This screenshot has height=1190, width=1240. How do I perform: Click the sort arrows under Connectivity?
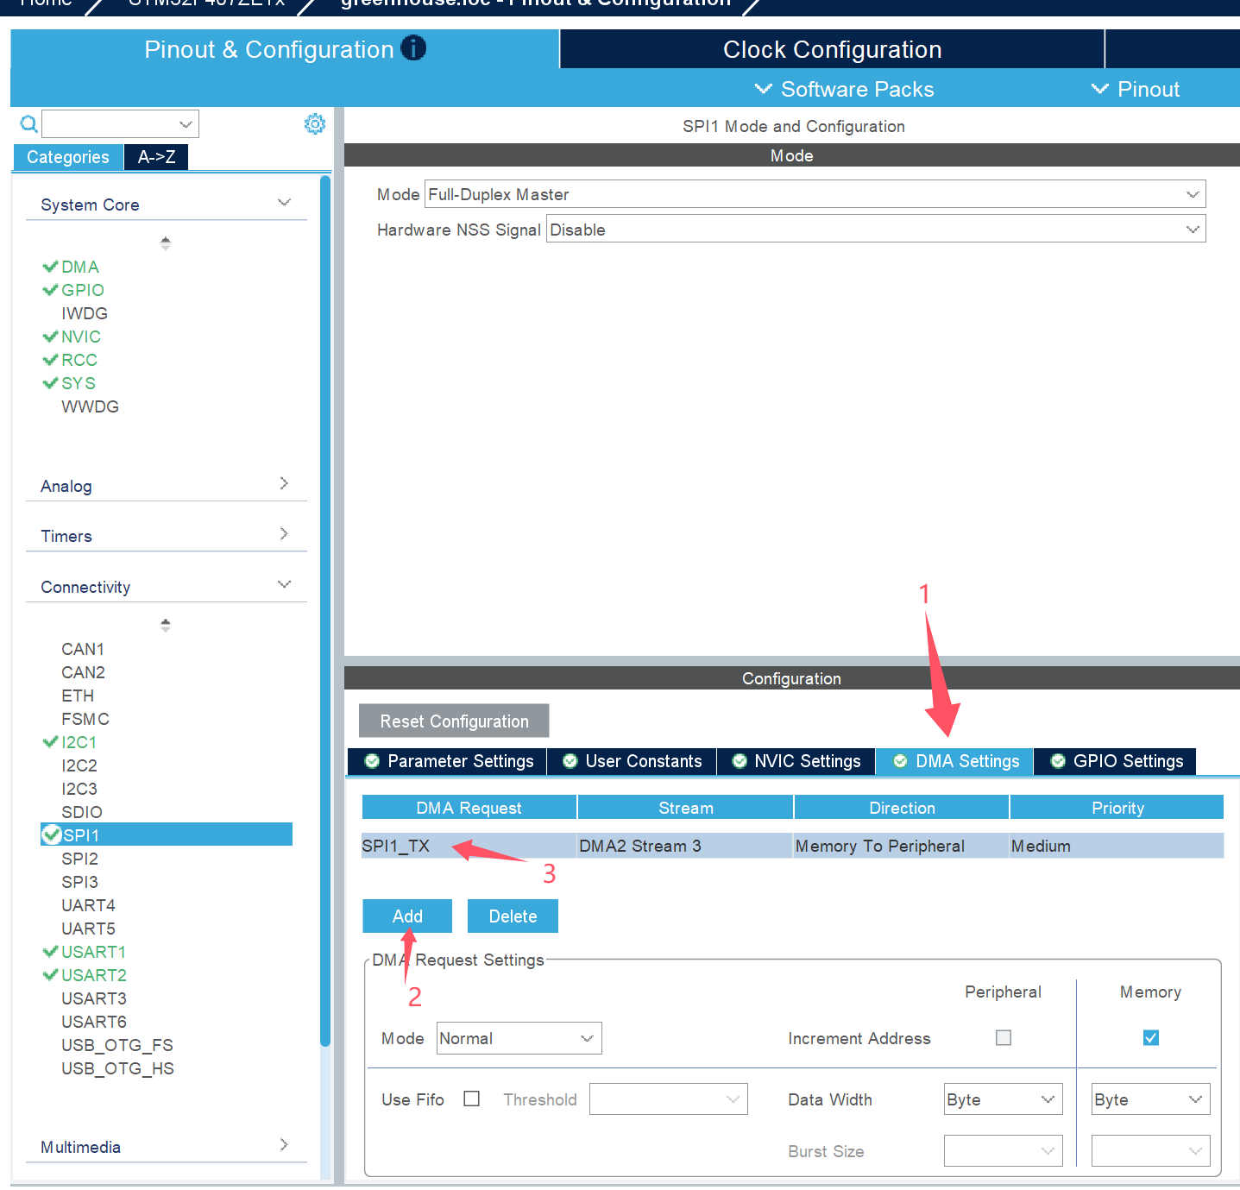point(166,625)
